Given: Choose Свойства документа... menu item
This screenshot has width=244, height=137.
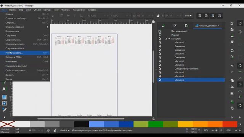Looking at the screenshot, I should coord(25,70).
